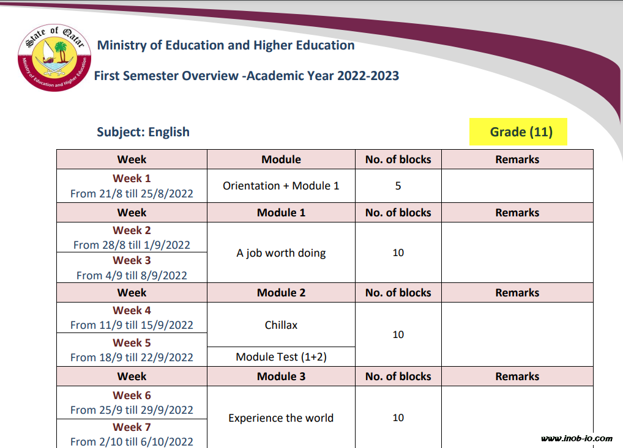The height and width of the screenshot is (448, 623).
Task: Click the date range From 28/8 till 1/9/2022
Action: tap(132, 245)
